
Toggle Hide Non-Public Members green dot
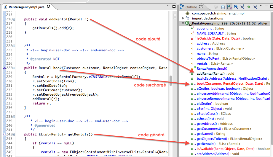[x=249, y=7]
